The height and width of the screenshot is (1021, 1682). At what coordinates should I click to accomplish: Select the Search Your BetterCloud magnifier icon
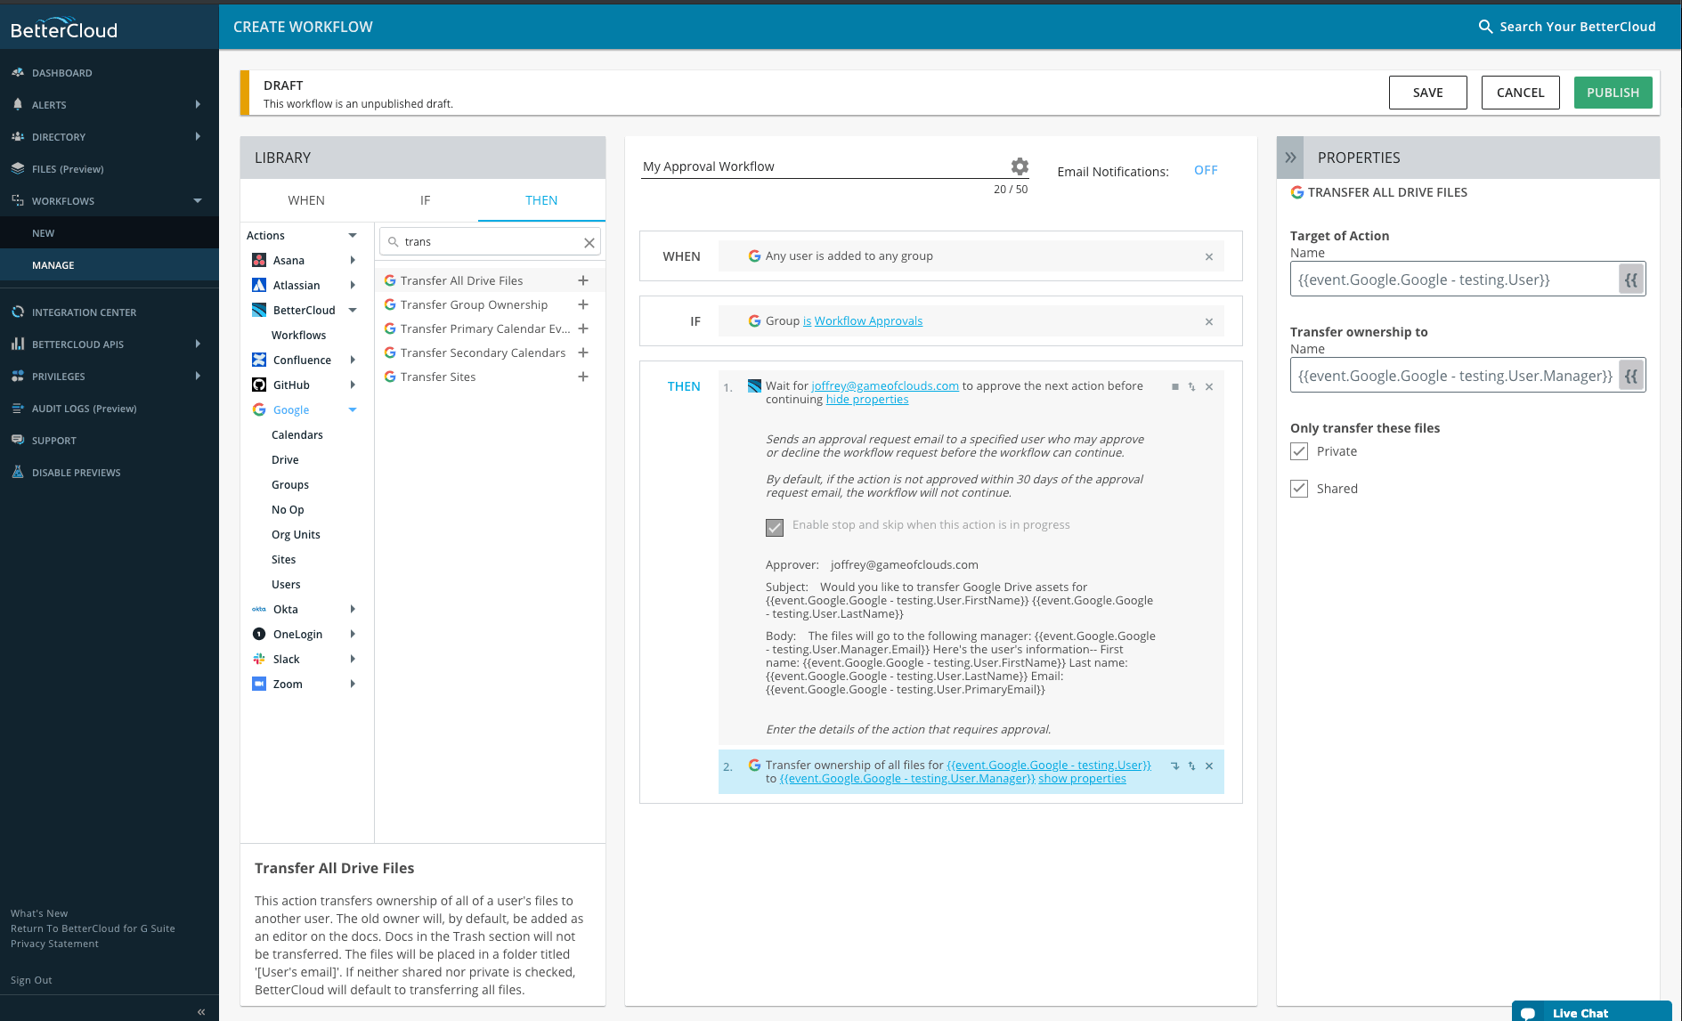point(1485,27)
